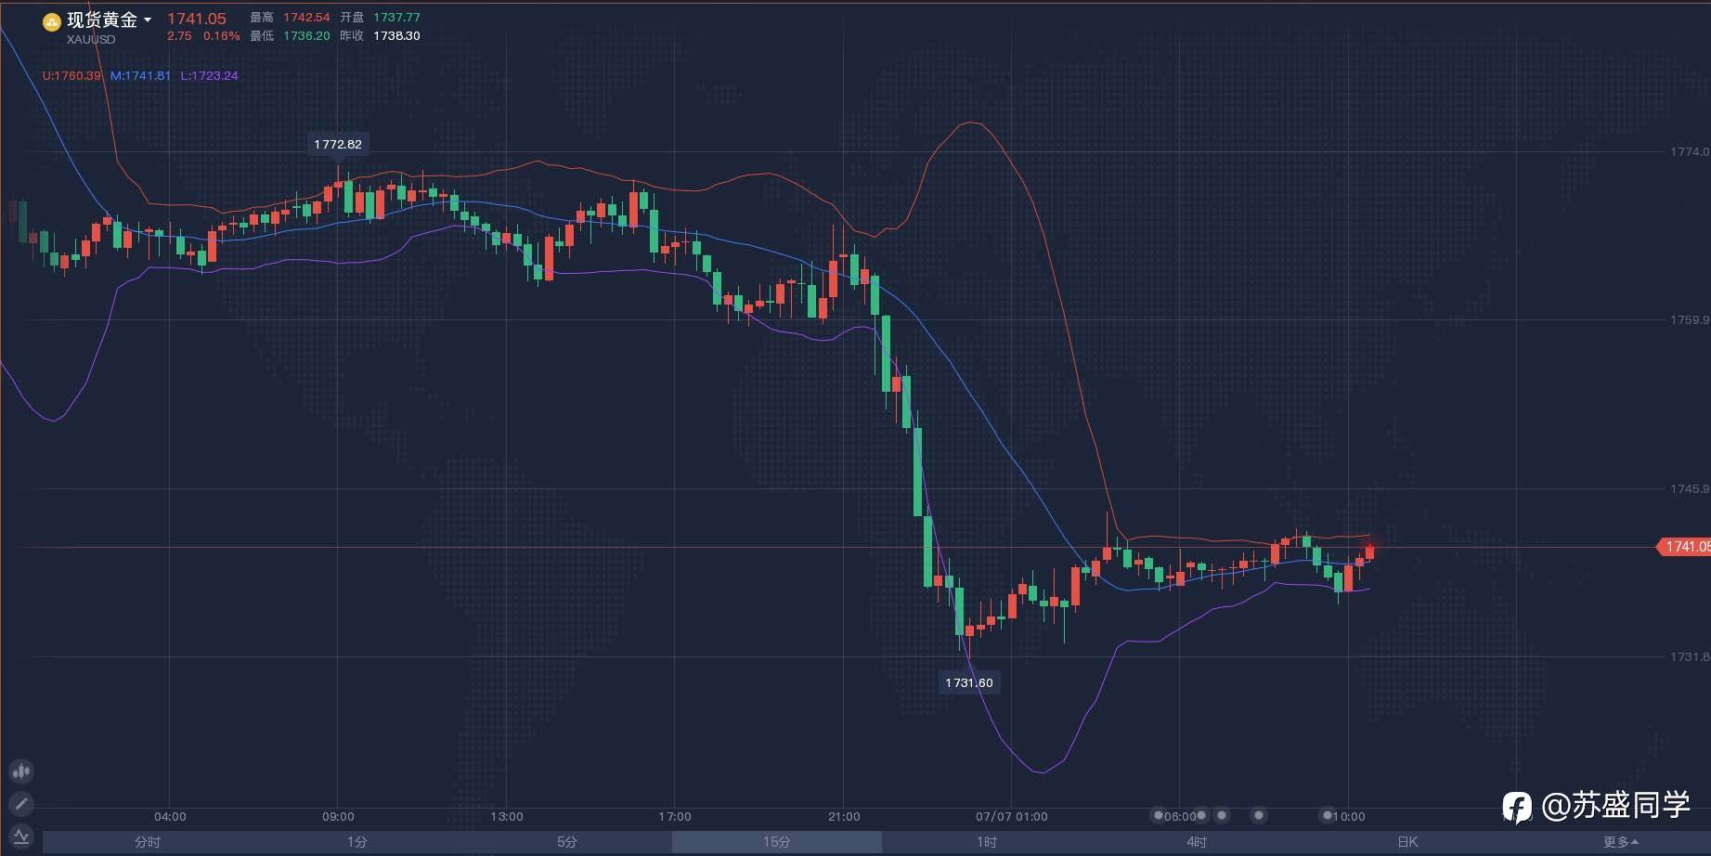Click the 04:00 time axis label
Image resolution: width=1711 pixels, height=856 pixels.
[x=170, y=817]
